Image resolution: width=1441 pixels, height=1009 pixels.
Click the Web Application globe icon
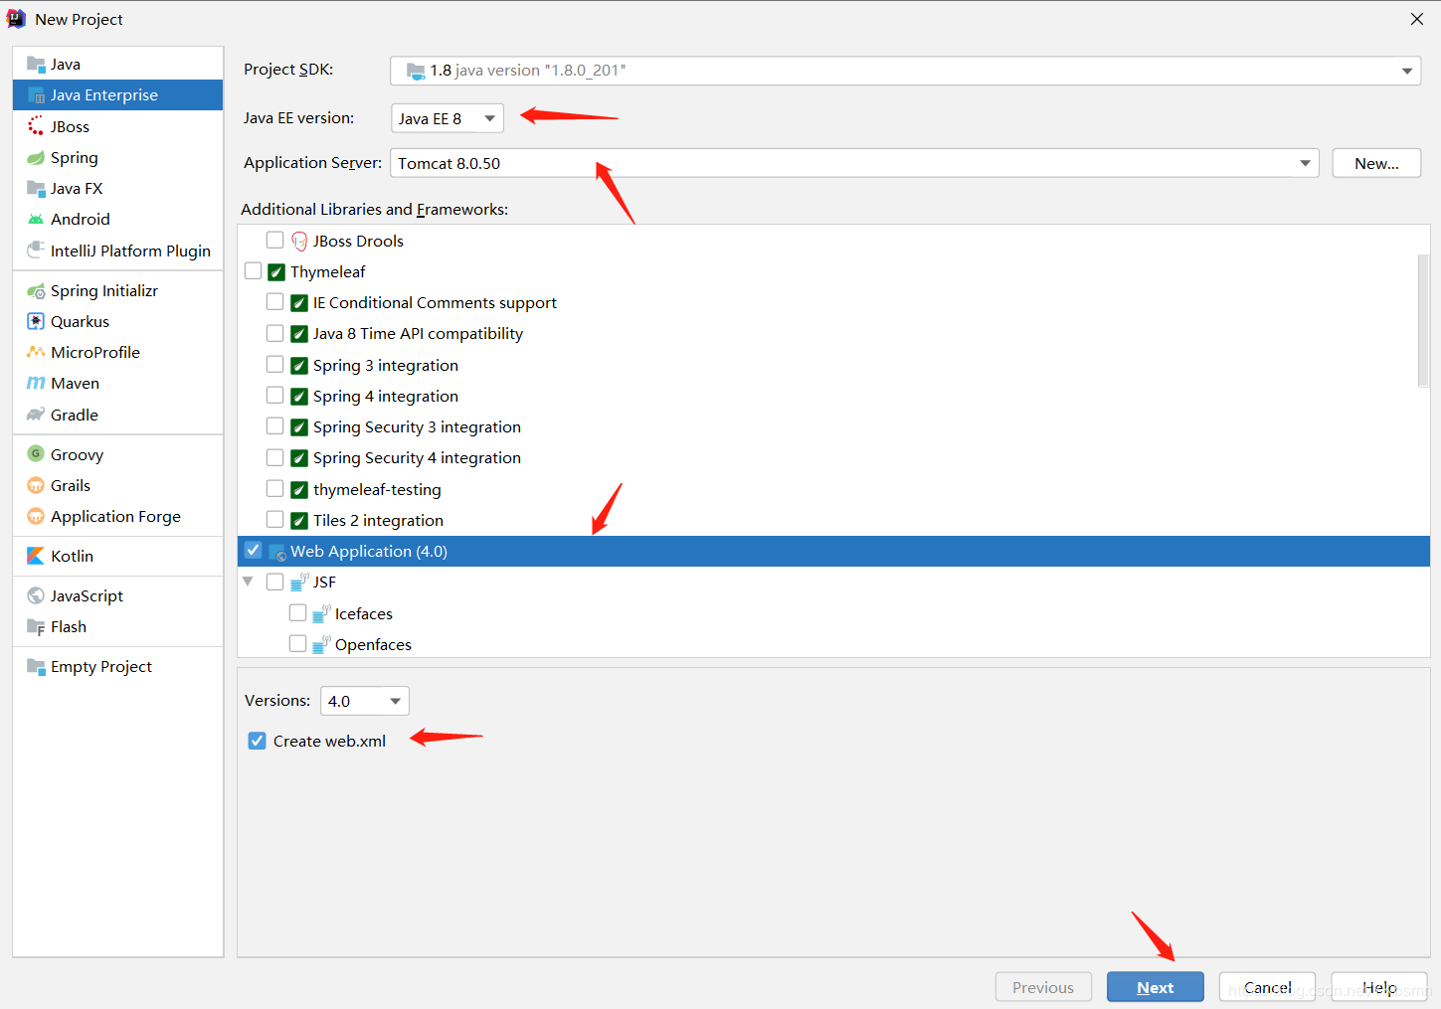(x=277, y=552)
